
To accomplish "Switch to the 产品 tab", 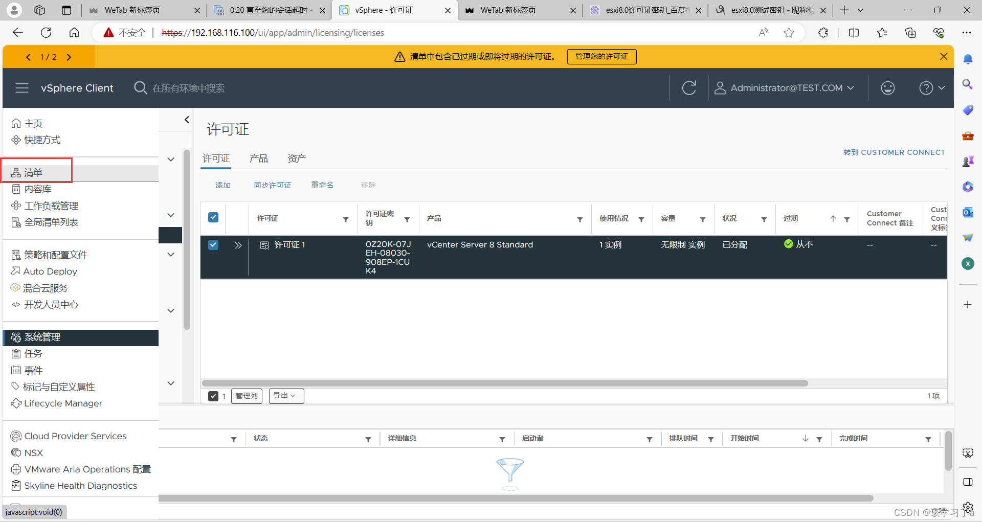I will tap(258, 158).
